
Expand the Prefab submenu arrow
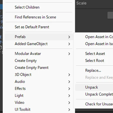(69, 37)
